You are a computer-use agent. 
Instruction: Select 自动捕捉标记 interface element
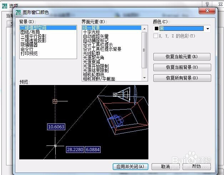[96, 41]
